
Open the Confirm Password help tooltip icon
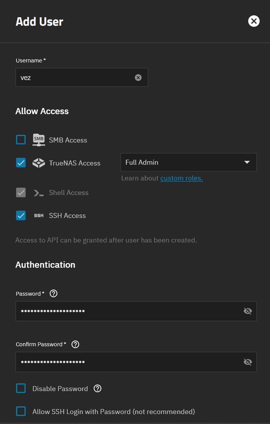75,344
